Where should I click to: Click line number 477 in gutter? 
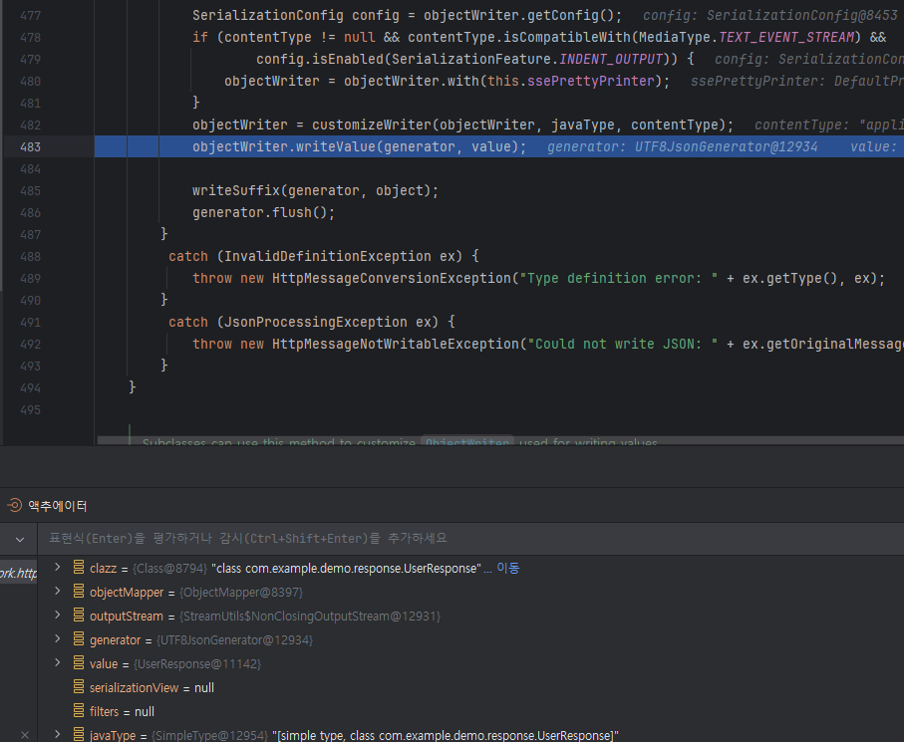30,16
